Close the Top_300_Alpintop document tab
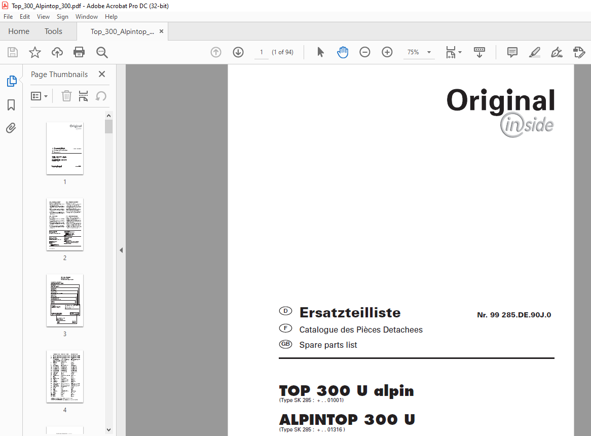The image size is (591, 436). (161, 31)
